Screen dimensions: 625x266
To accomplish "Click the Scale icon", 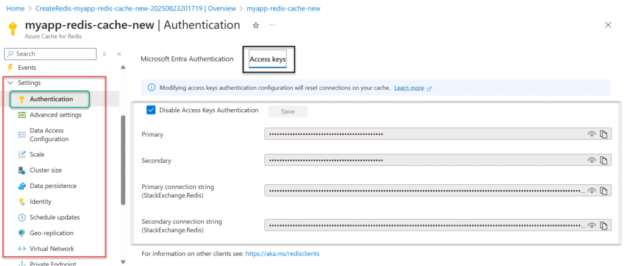I will pos(22,154).
